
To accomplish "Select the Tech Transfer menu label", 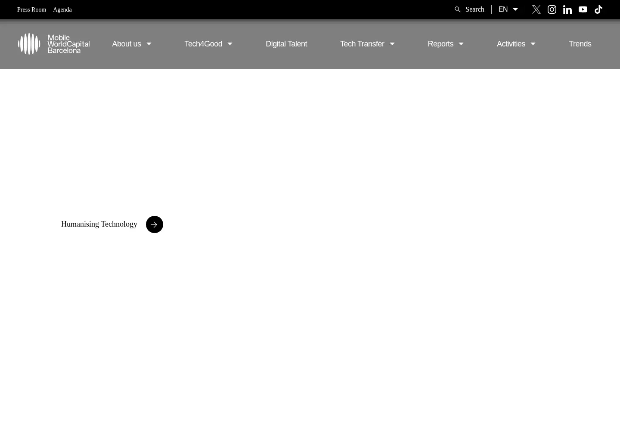I will click(x=362, y=44).
